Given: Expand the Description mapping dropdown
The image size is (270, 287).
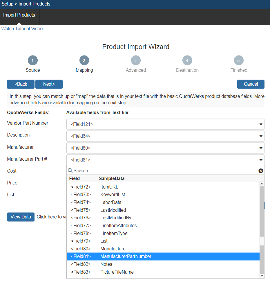Looking at the screenshot, I should point(165,136).
